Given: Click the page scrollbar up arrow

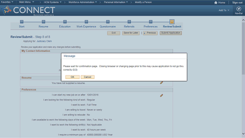Looking at the screenshot, I should (243, 20).
